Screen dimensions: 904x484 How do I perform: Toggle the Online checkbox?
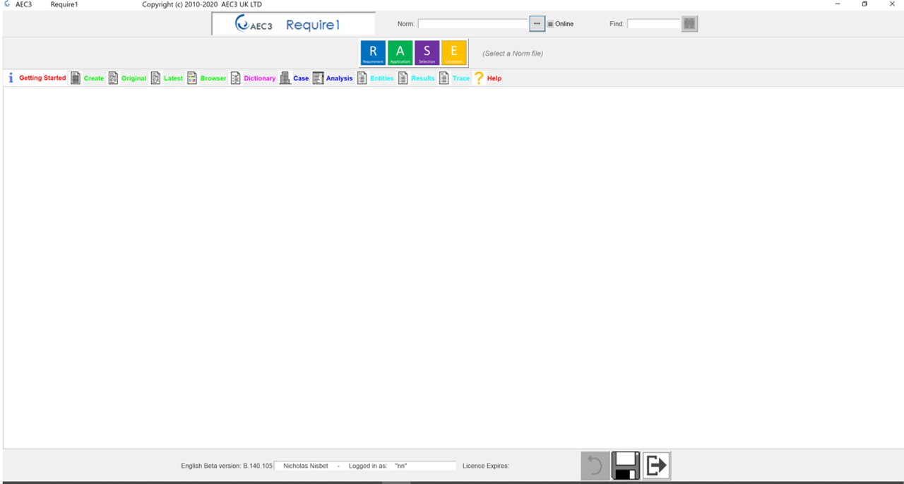pos(550,24)
